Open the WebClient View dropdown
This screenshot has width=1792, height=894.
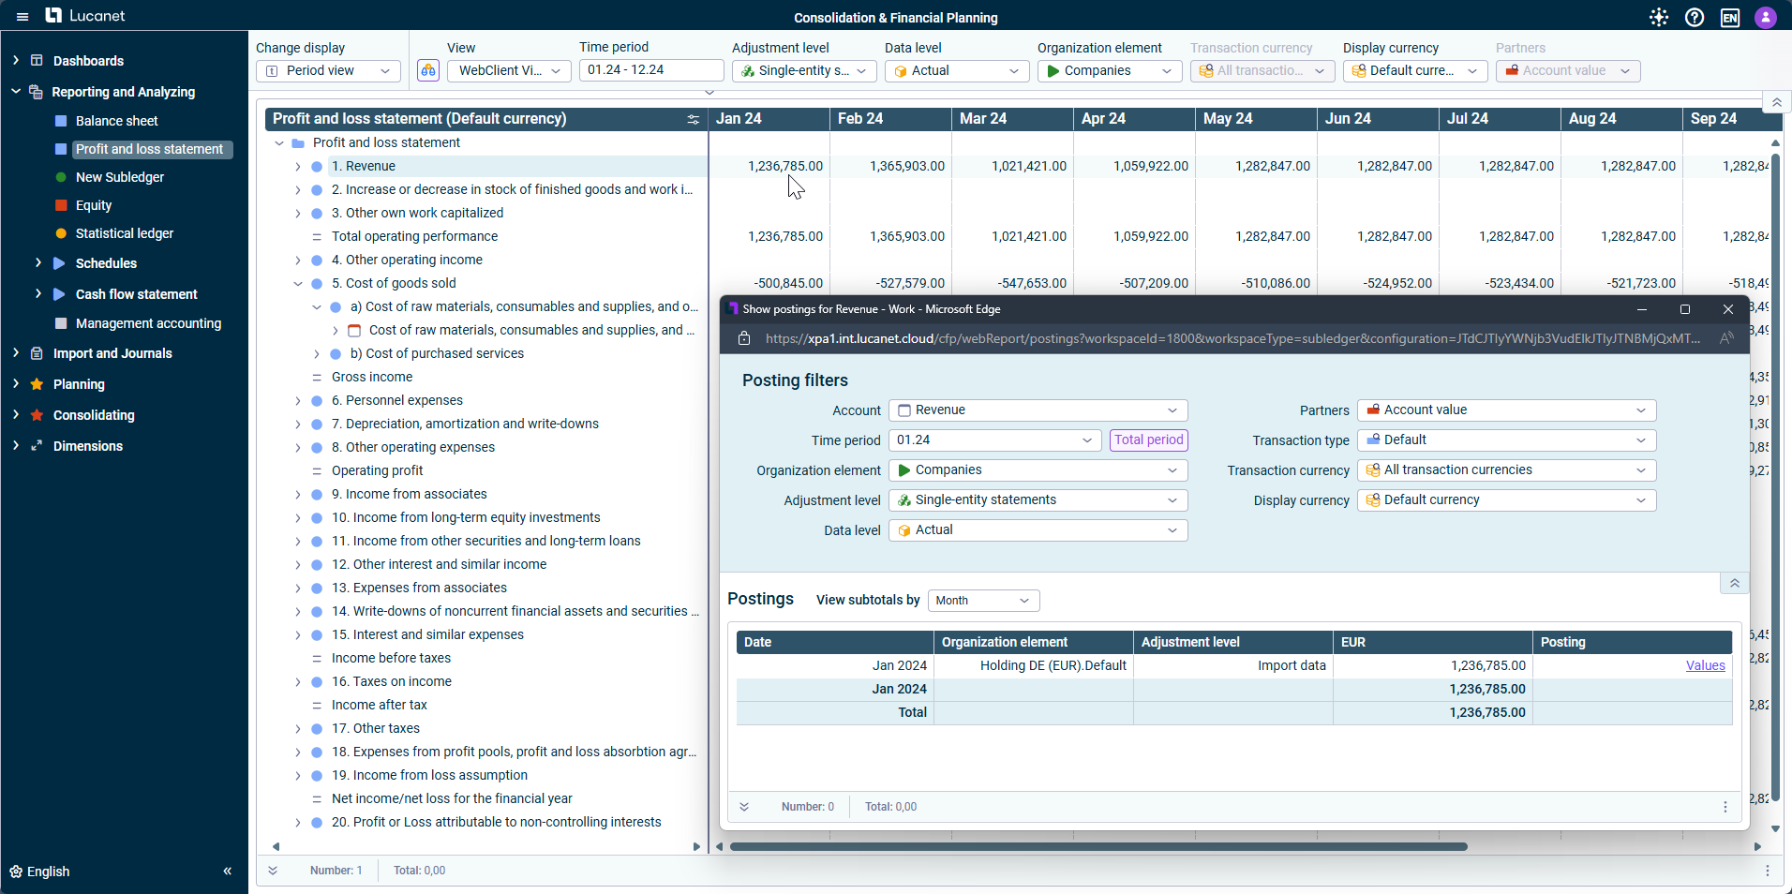coord(509,71)
